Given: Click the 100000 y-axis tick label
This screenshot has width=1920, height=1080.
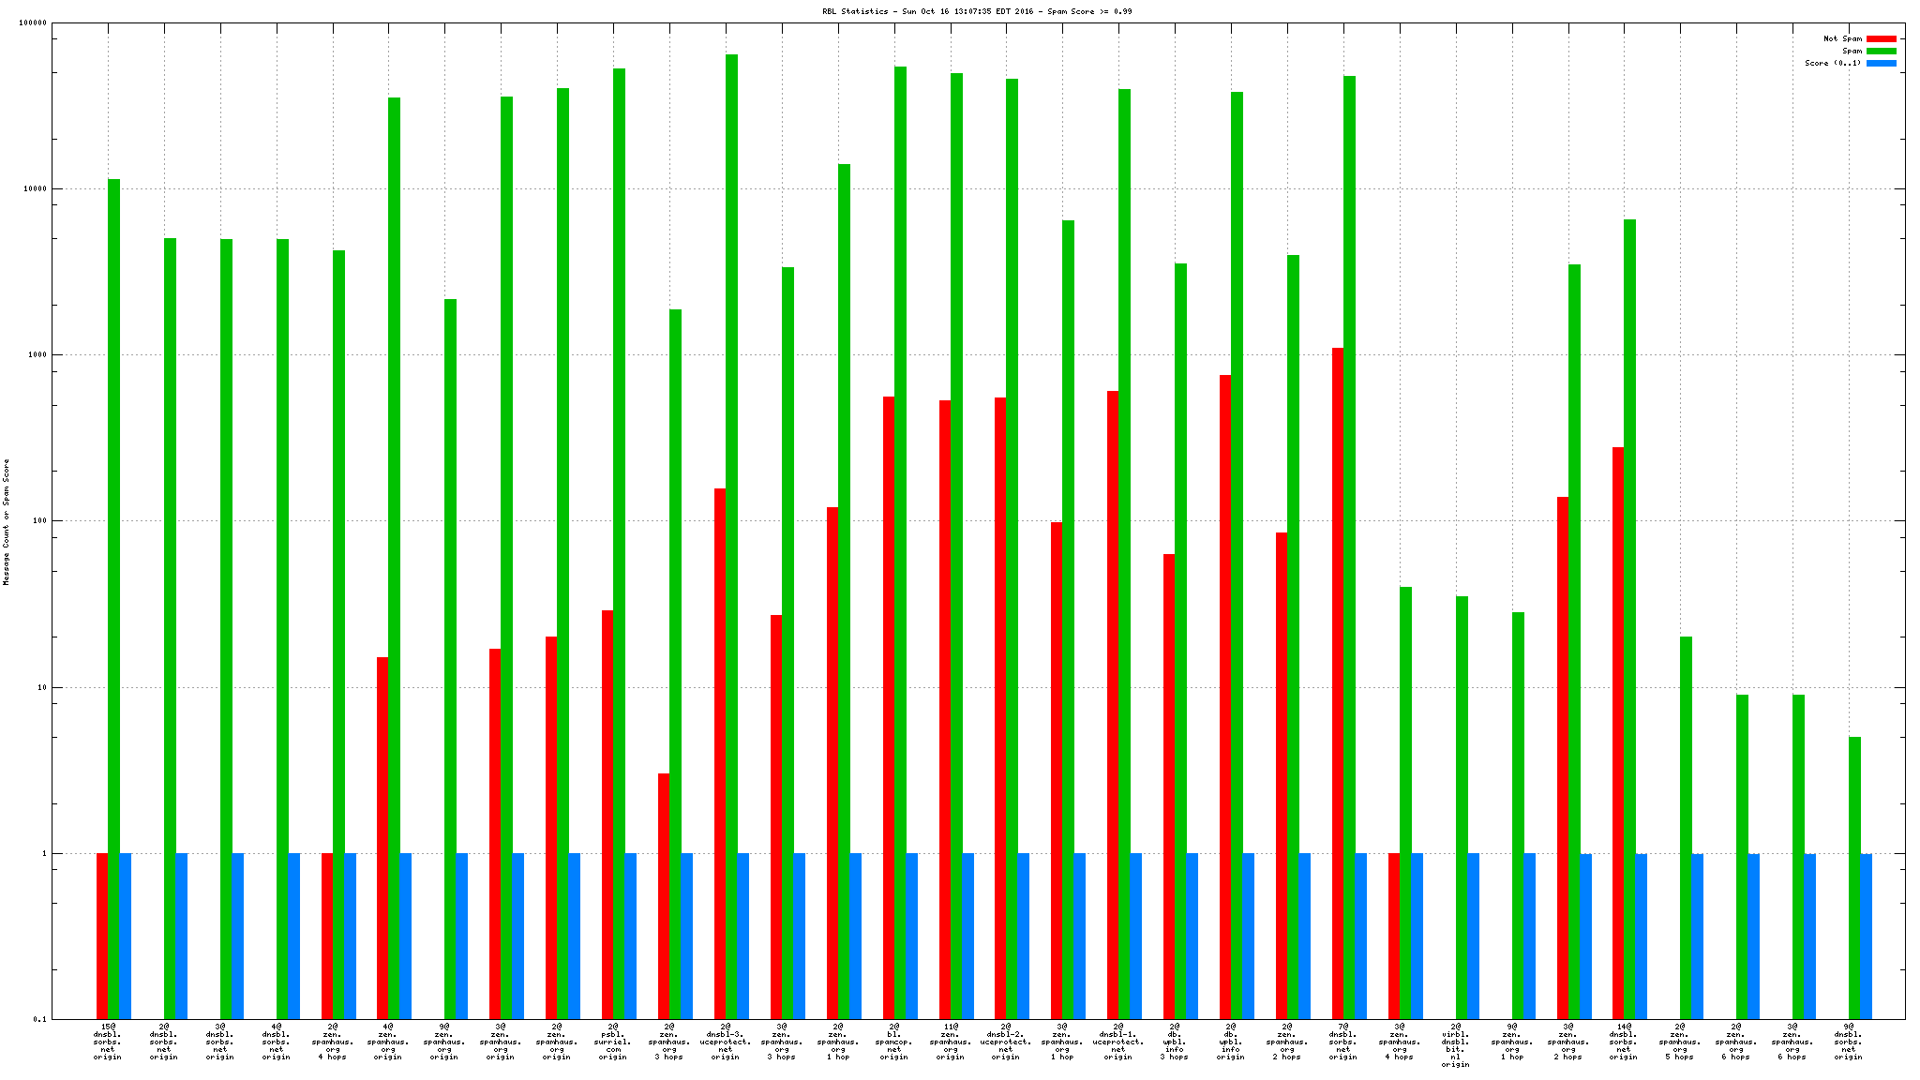Looking at the screenshot, I should [x=32, y=23].
